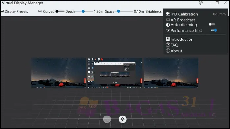Click the About exclamation icon
This screenshot has width=230, height=129.
[x=168, y=51]
